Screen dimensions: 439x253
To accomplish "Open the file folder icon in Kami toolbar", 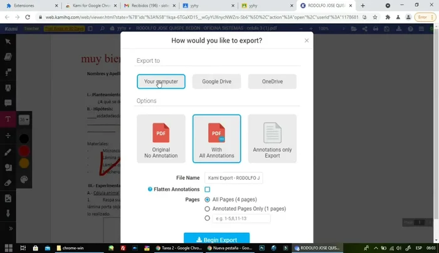I will point(354,29).
